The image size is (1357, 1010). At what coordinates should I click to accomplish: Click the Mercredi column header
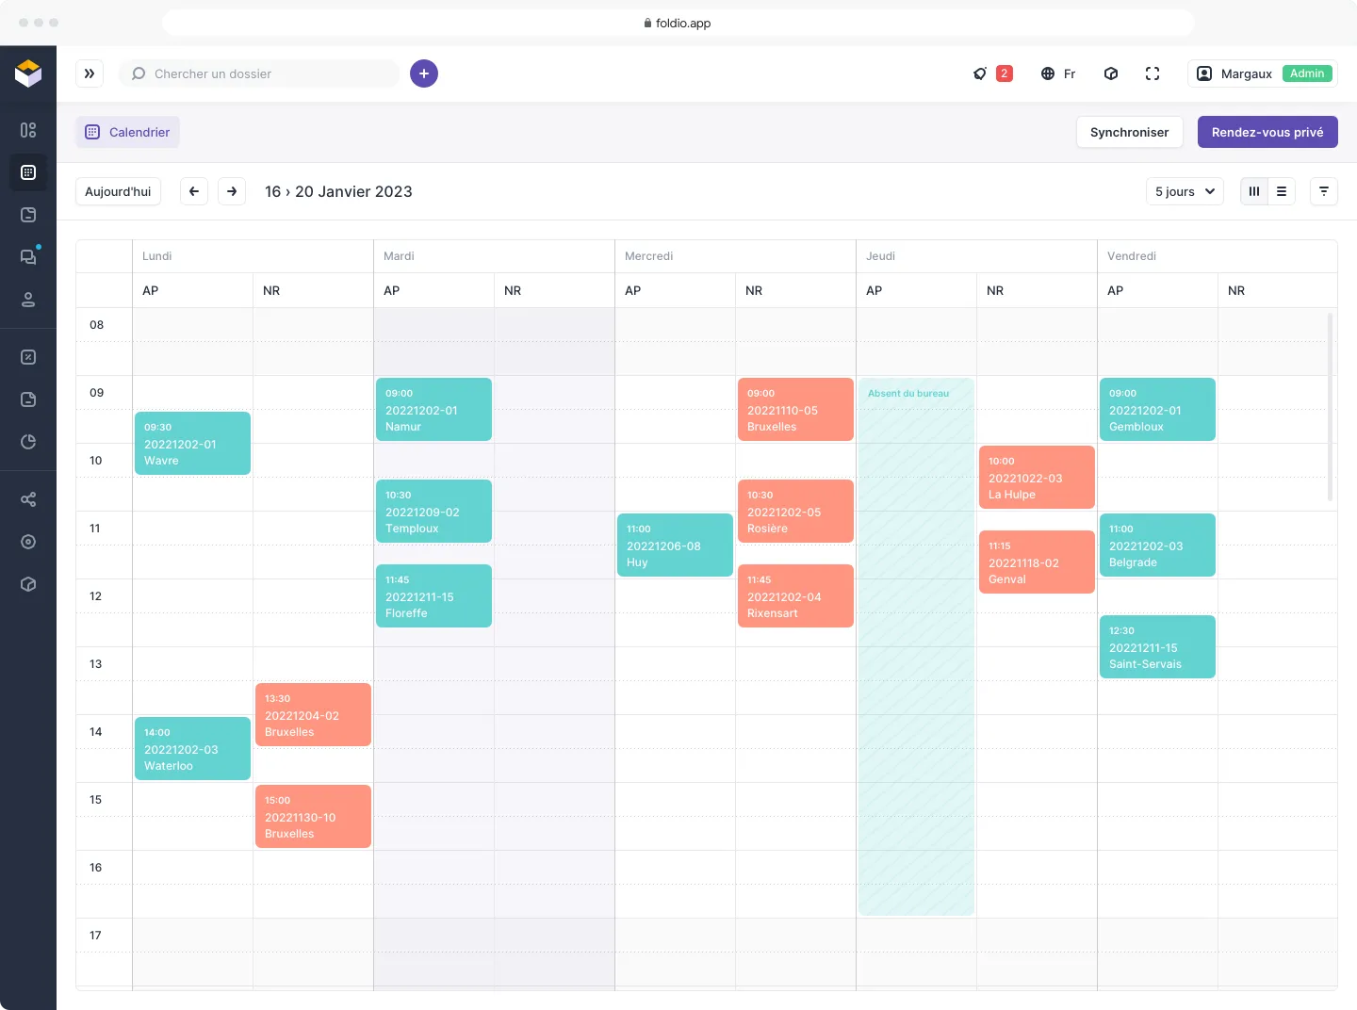pos(735,256)
